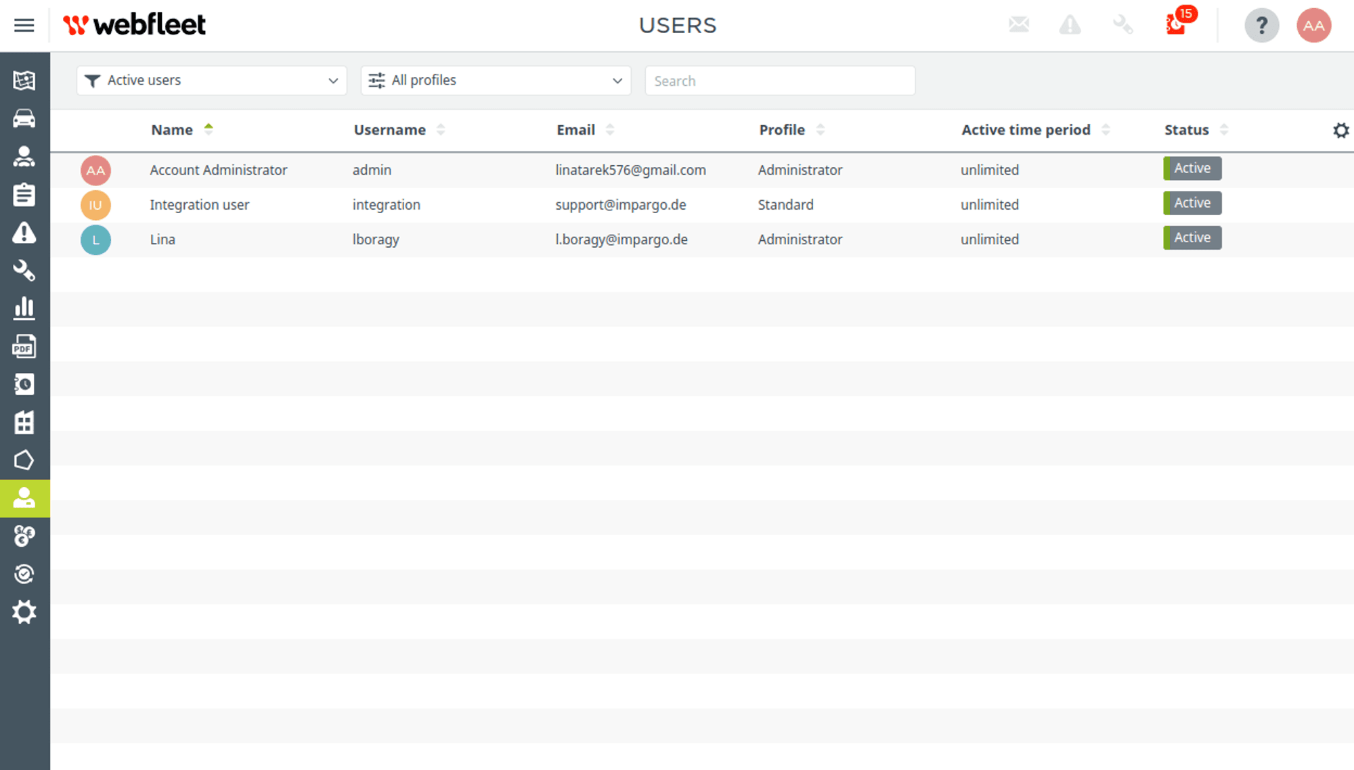Open the PDF reports sidebar icon

click(x=24, y=346)
